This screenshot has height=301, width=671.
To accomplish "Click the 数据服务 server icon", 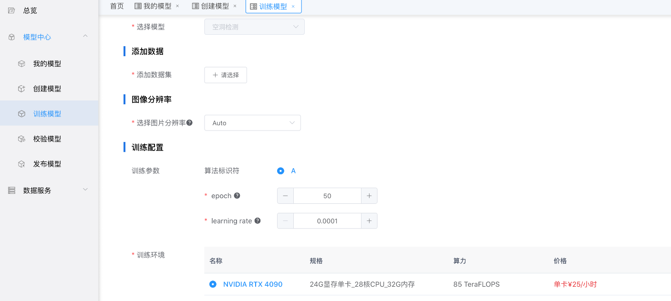I will (x=12, y=191).
